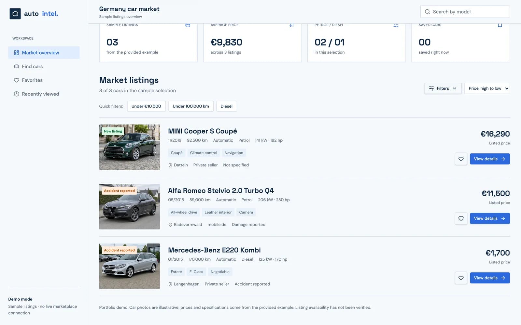This screenshot has width=521, height=325.
Task: Click the search magnifier icon
Action: 427,12
